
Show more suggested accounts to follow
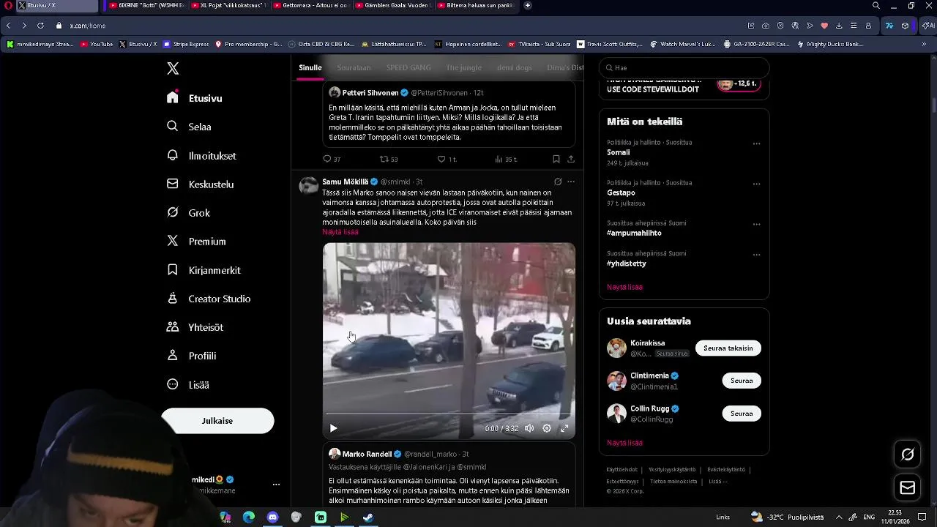(624, 443)
